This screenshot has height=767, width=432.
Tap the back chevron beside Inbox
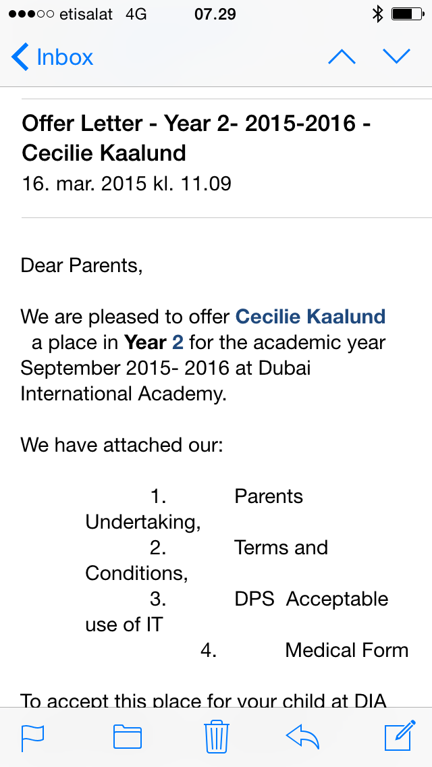click(x=20, y=57)
